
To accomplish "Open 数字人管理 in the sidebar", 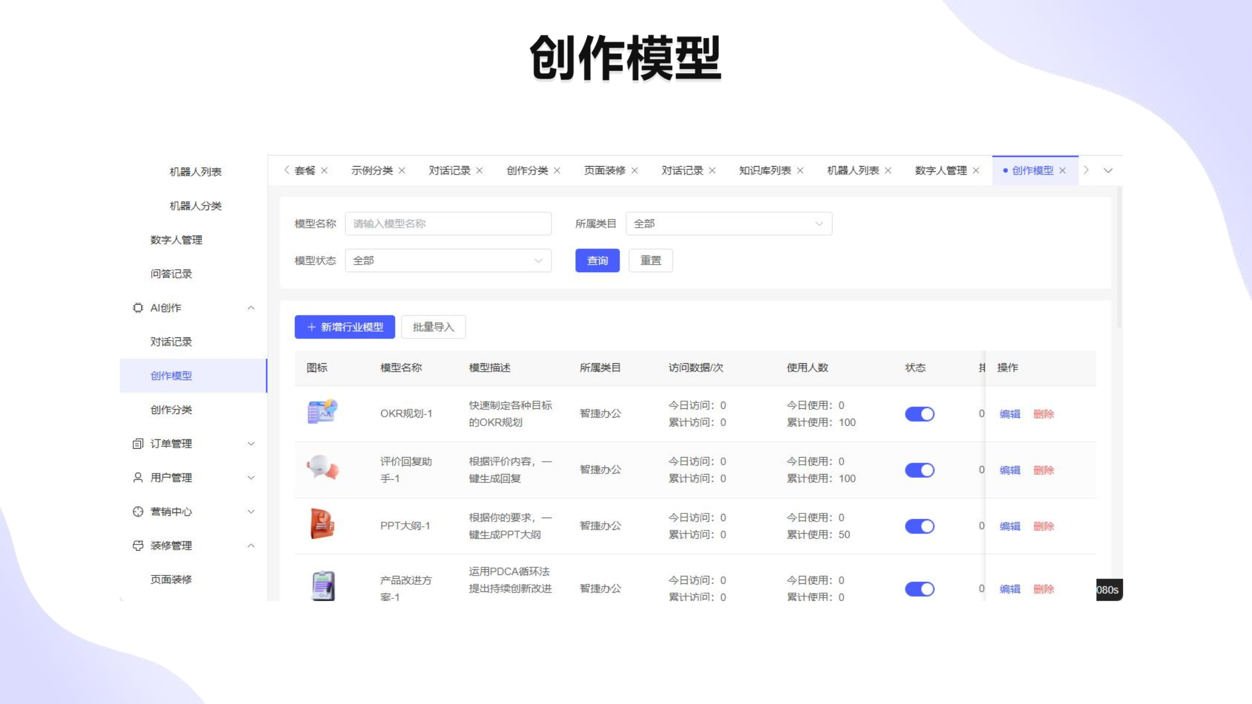I will 176,239.
